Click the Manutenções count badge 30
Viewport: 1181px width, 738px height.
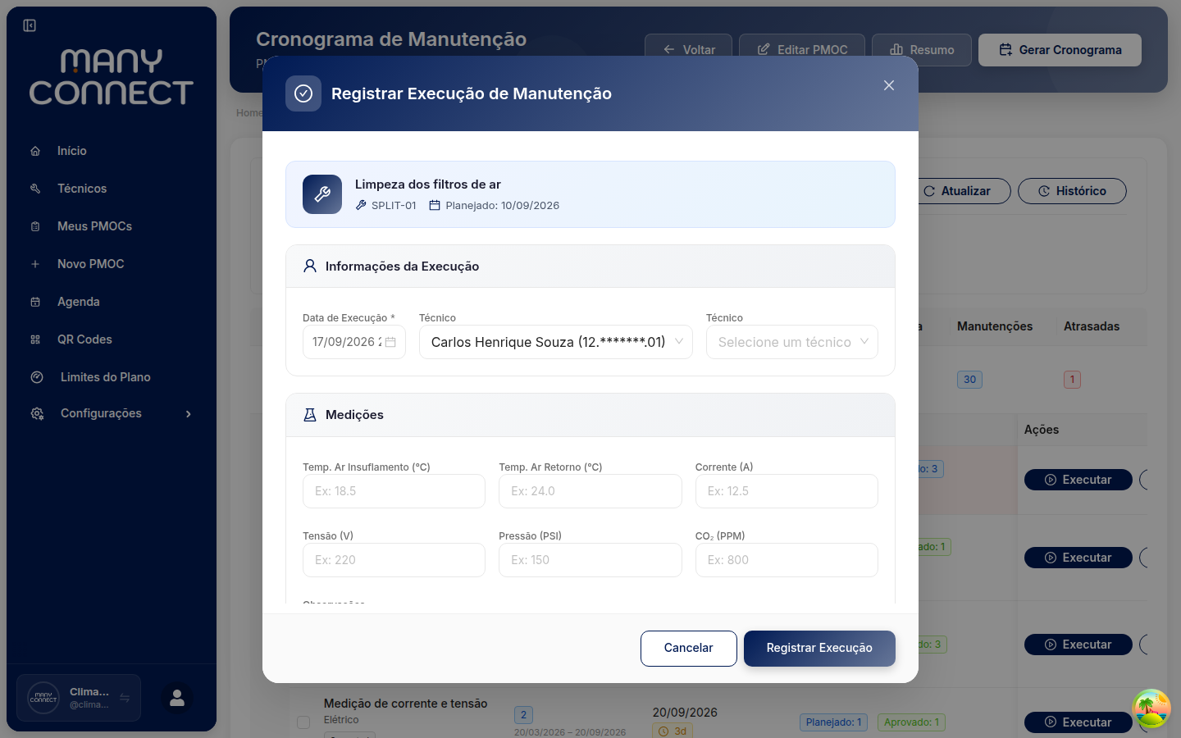point(969,380)
